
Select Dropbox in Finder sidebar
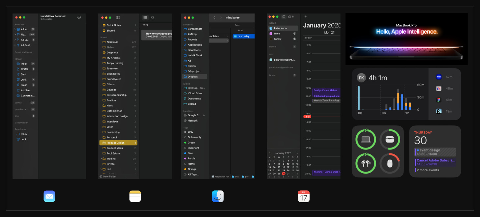tap(195, 76)
